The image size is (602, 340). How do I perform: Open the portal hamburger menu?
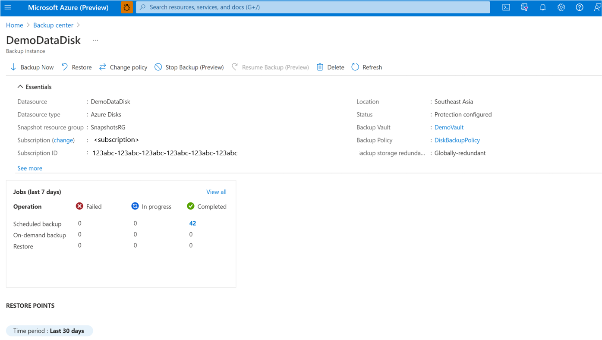click(7, 7)
